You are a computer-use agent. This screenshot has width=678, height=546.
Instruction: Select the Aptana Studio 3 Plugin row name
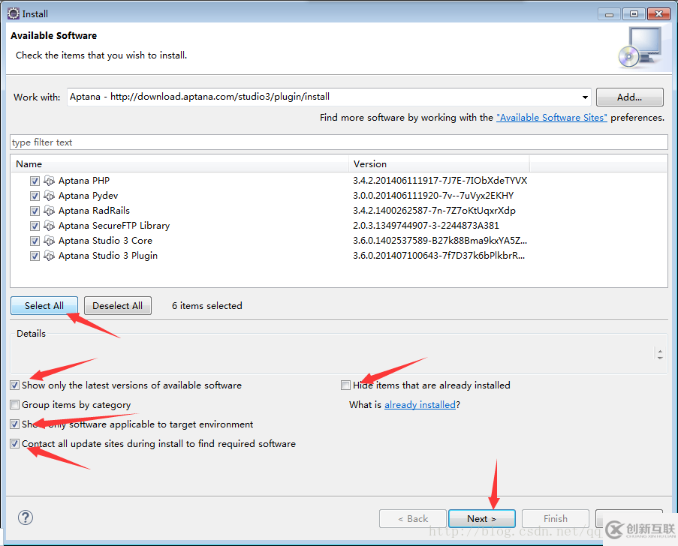point(108,256)
